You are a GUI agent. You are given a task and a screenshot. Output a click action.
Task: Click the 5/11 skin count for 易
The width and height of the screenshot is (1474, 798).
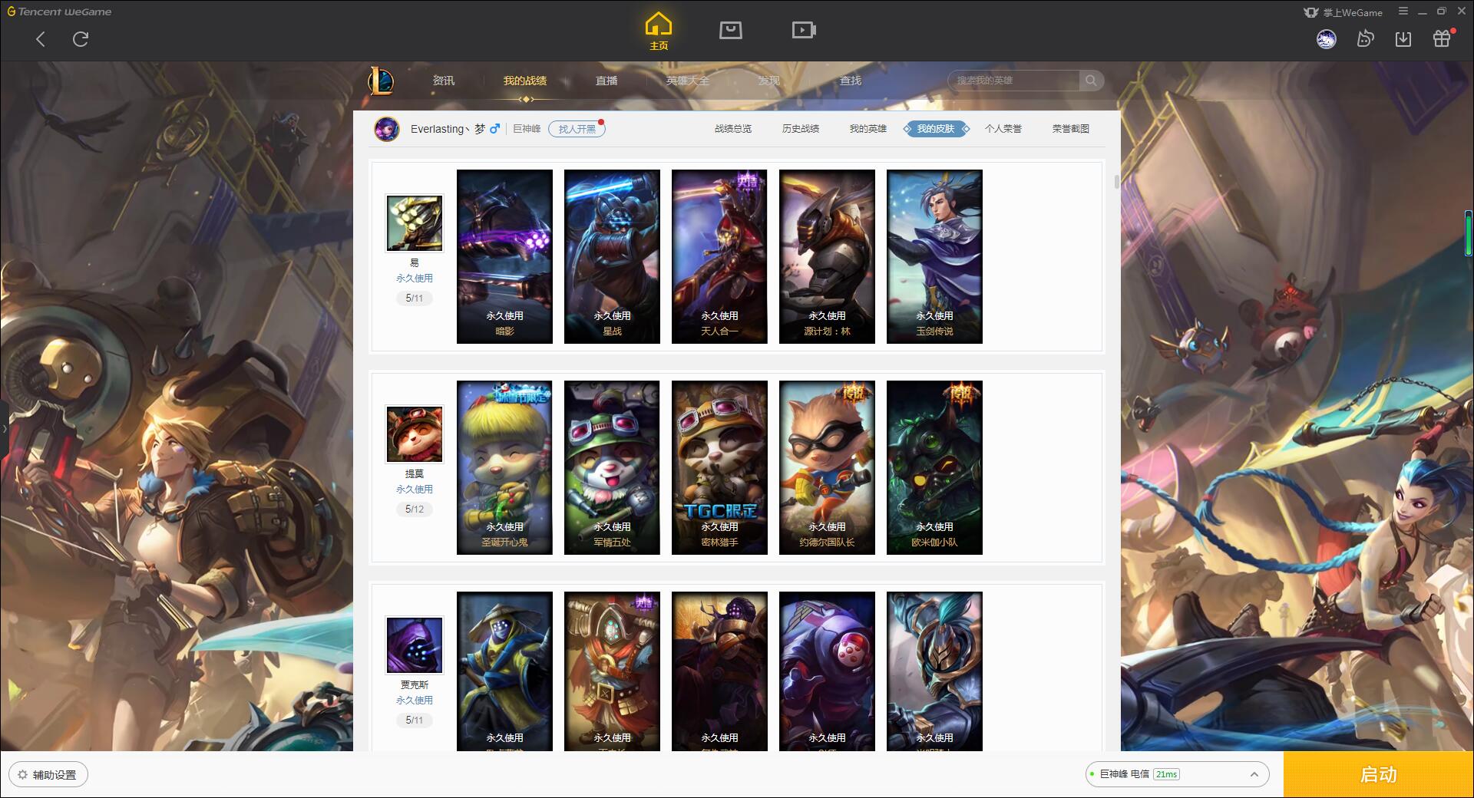(415, 298)
